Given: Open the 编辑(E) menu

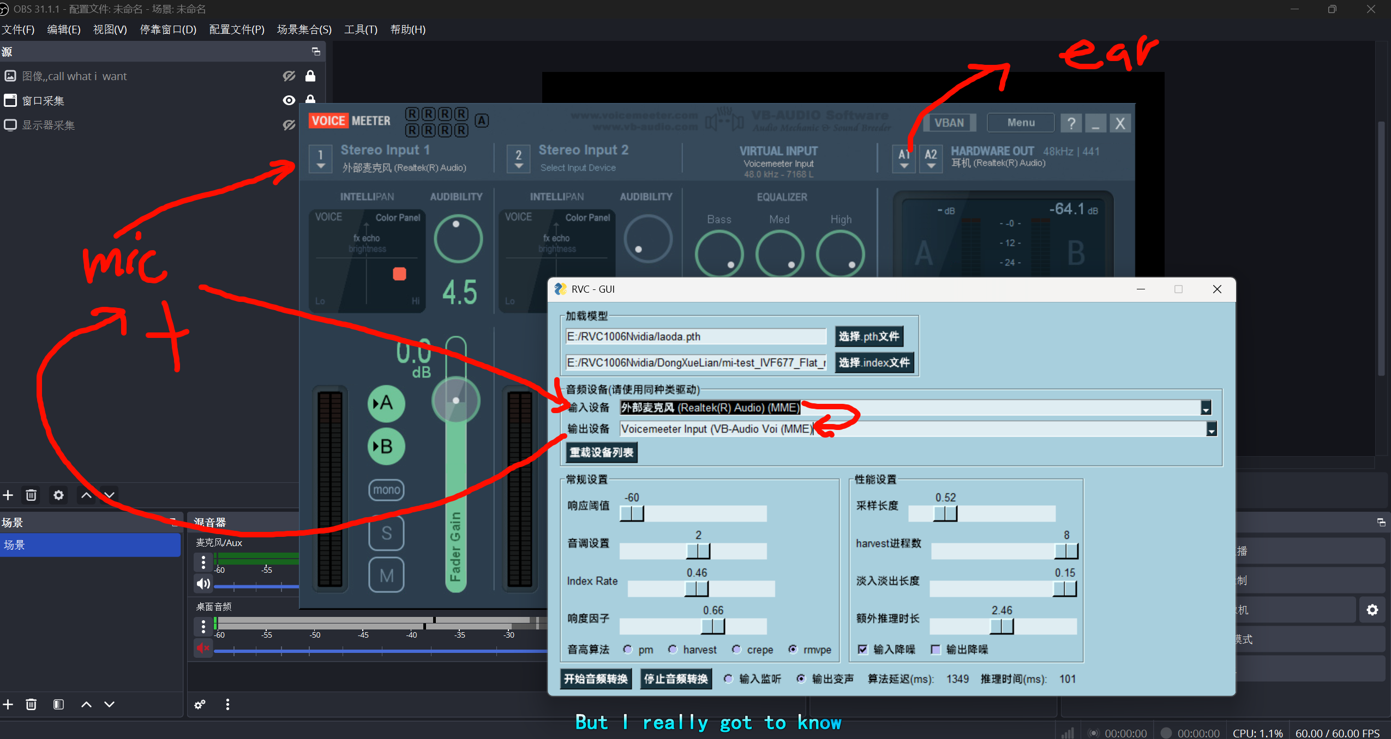Looking at the screenshot, I should coord(64,29).
